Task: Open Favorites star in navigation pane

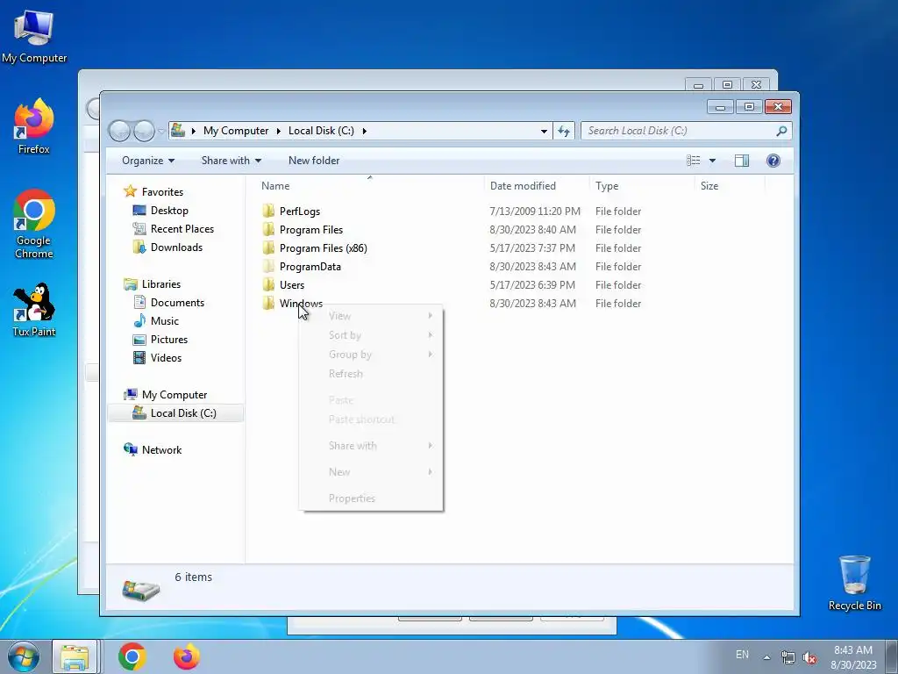Action: tap(131, 191)
